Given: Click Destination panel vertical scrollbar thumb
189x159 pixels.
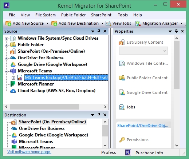Looking at the screenshot, I should click(x=105, y=131).
